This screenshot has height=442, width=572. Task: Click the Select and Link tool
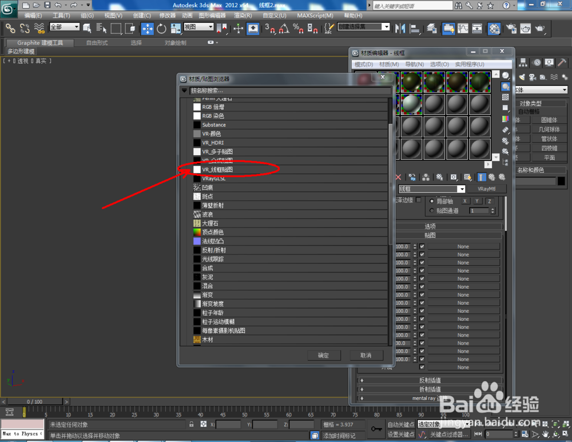pyautogui.click(x=10, y=29)
